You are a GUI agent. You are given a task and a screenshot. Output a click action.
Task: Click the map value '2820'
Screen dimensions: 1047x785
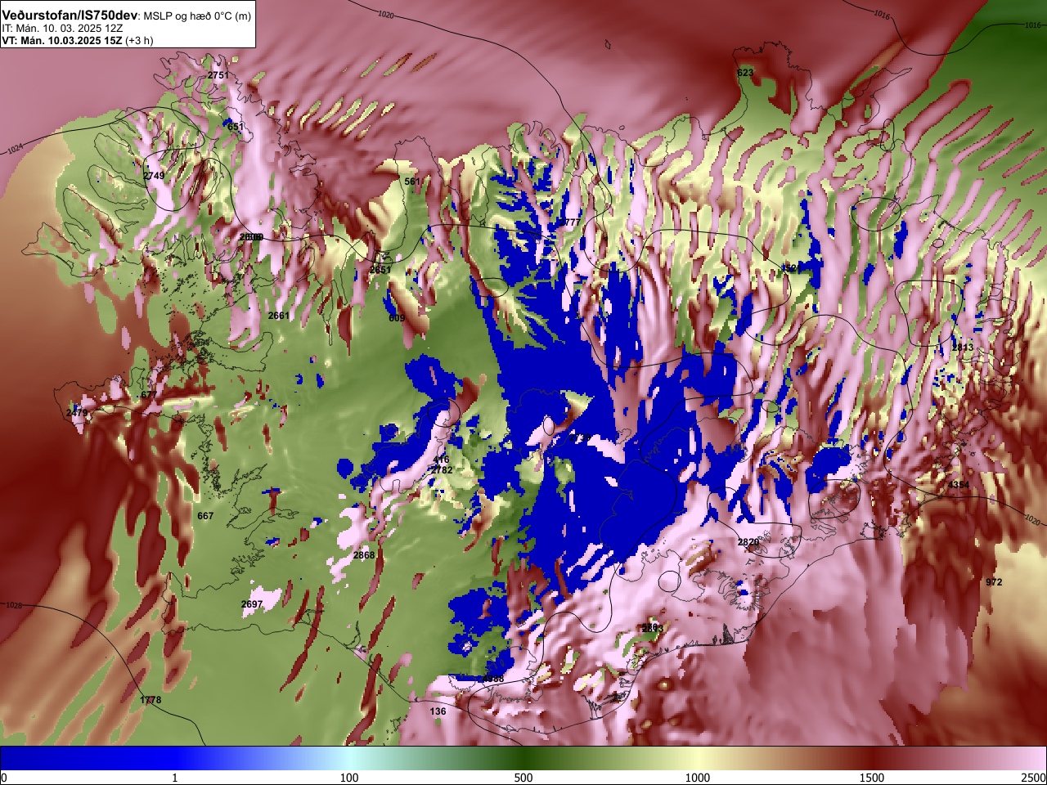coord(748,542)
